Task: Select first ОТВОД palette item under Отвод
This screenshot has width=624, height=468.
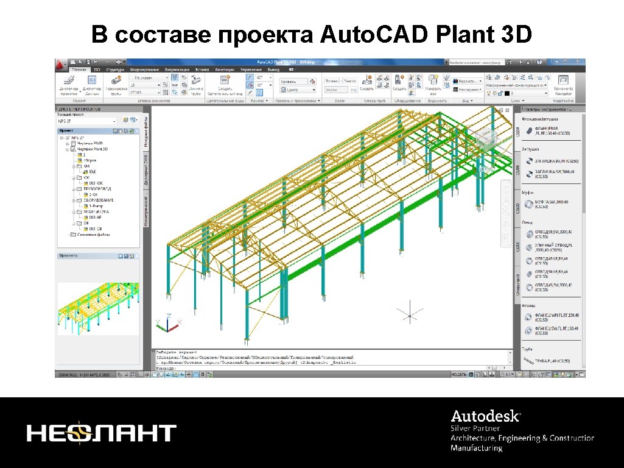Action: click(x=549, y=234)
